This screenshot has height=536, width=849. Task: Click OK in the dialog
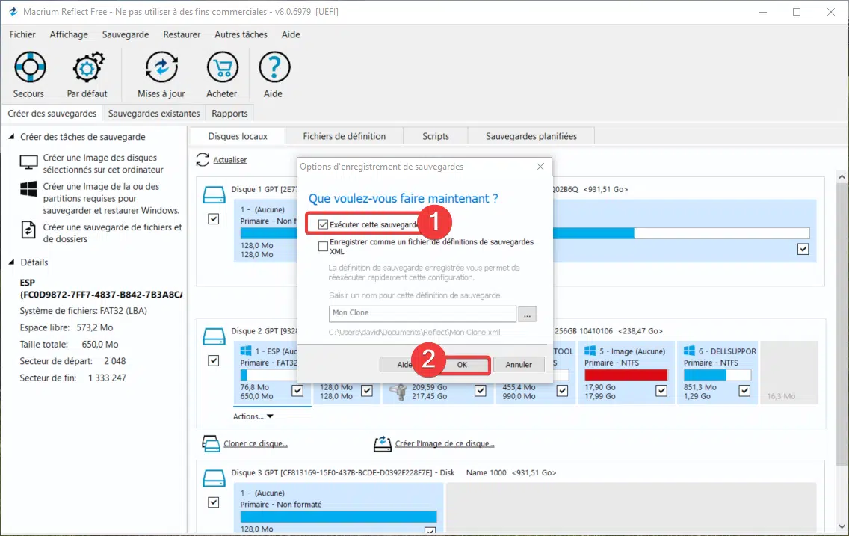coord(462,364)
